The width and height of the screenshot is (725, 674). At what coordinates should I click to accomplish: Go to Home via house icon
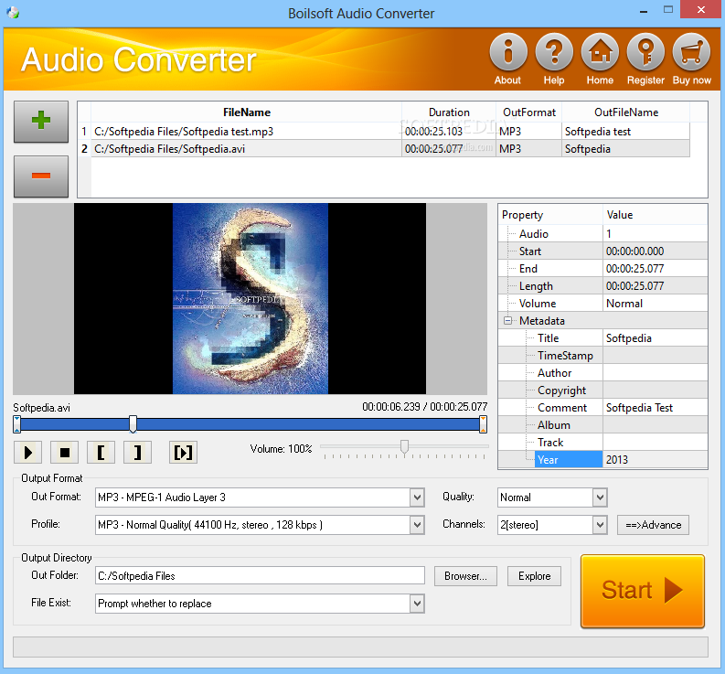point(600,52)
